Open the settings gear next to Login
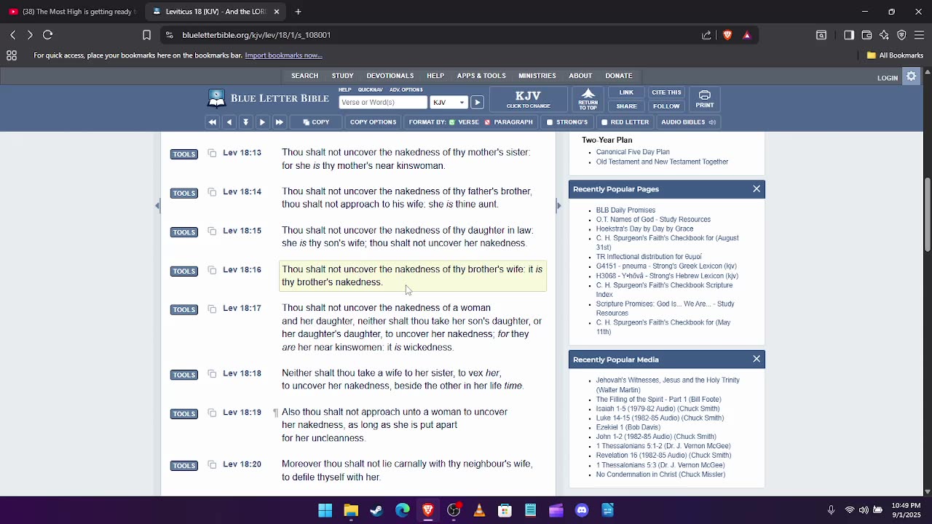The image size is (932, 524). pyautogui.click(x=911, y=76)
